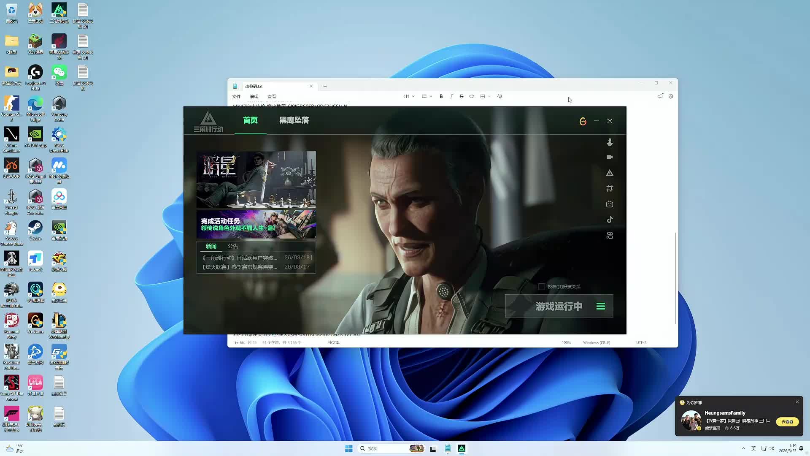Insert link using Notepad toolbar icon

[x=472, y=96]
